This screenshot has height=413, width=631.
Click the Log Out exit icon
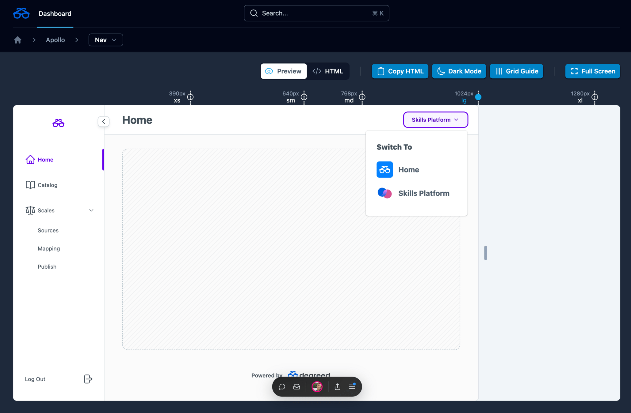click(88, 379)
